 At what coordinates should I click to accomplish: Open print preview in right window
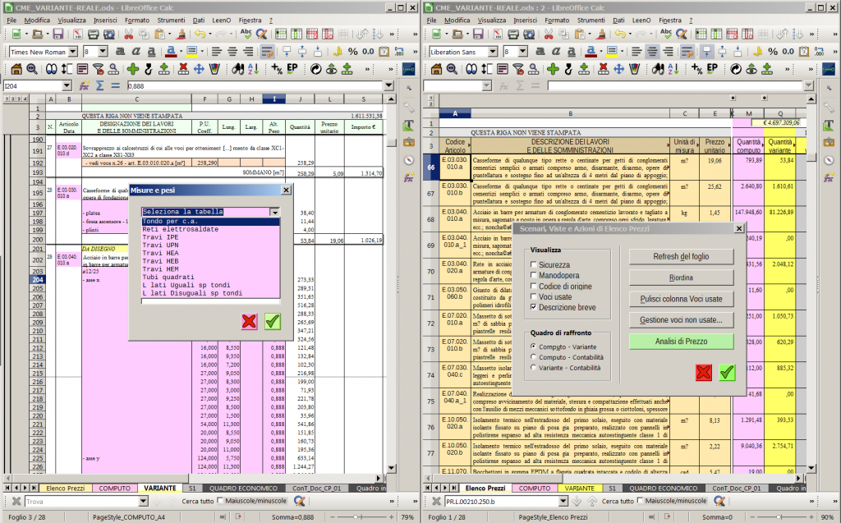click(x=529, y=34)
